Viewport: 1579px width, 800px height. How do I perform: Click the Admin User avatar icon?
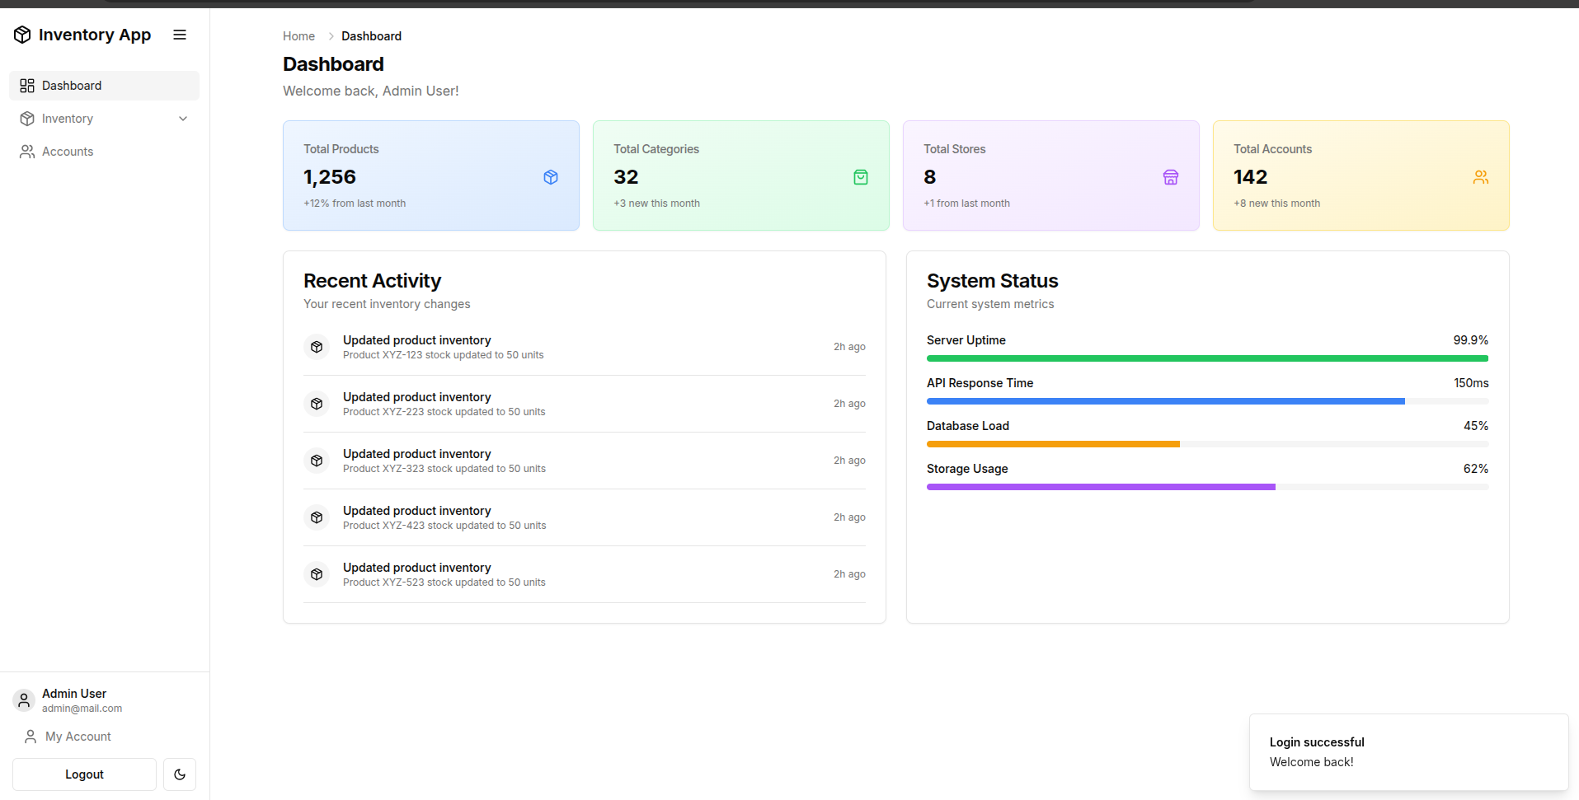pyautogui.click(x=24, y=700)
